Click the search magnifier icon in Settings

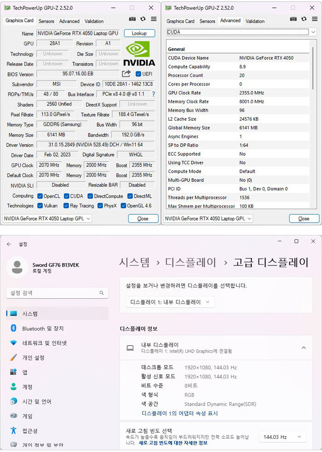(102, 293)
